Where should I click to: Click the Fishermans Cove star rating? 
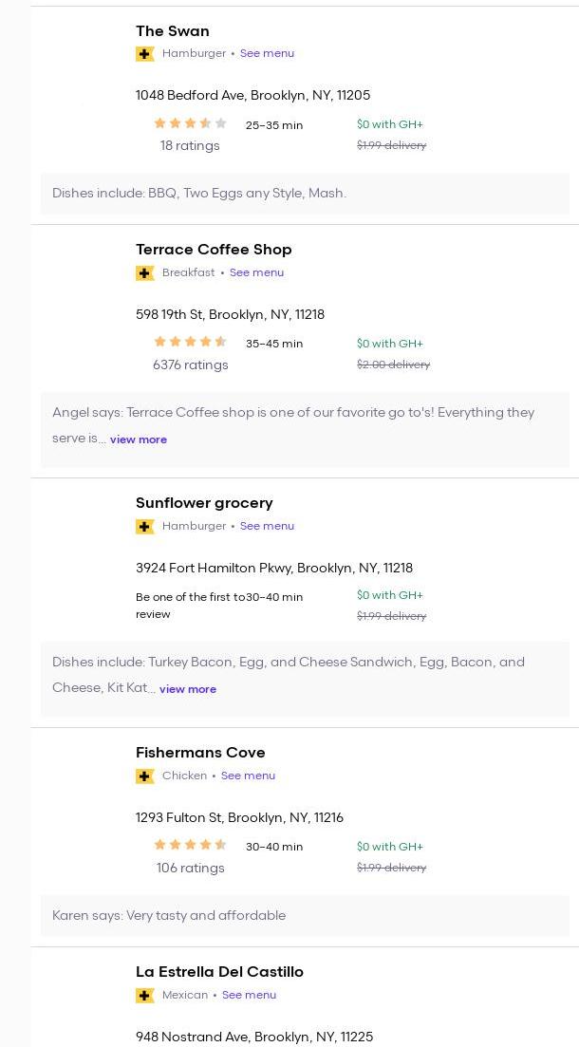tap(190, 846)
